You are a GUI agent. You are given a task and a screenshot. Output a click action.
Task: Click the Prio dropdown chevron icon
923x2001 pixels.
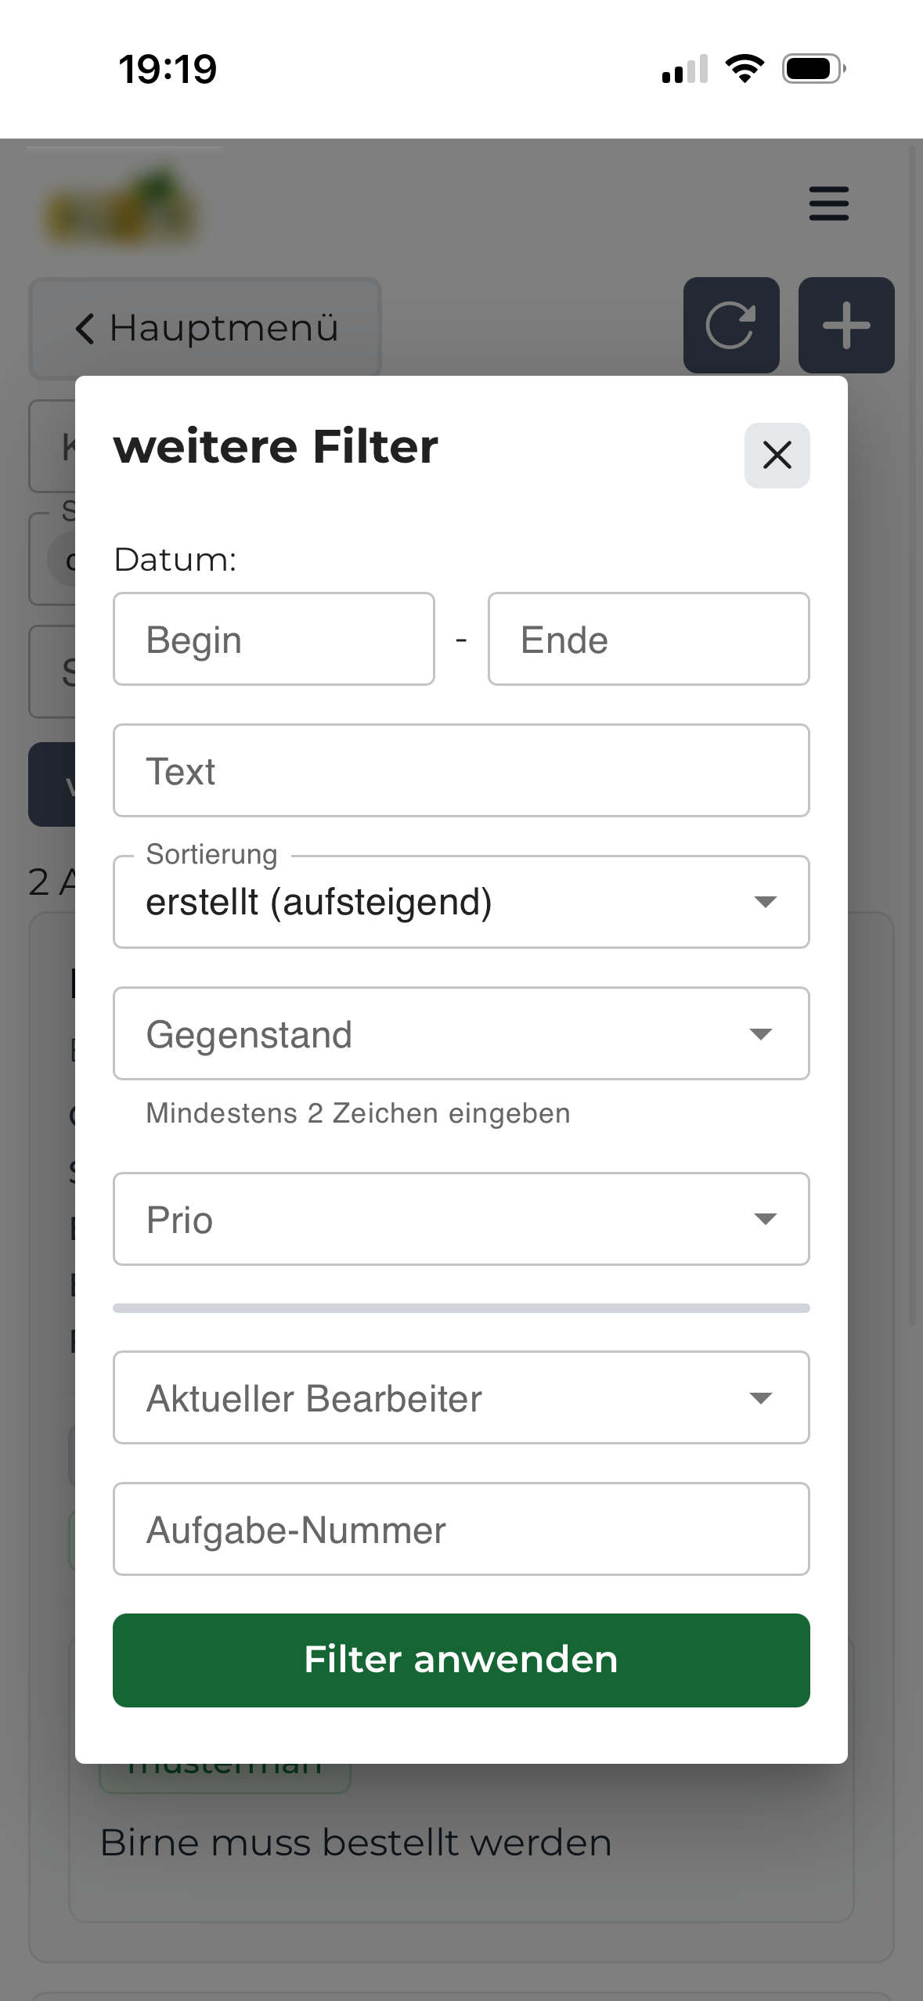pos(766,1219)
